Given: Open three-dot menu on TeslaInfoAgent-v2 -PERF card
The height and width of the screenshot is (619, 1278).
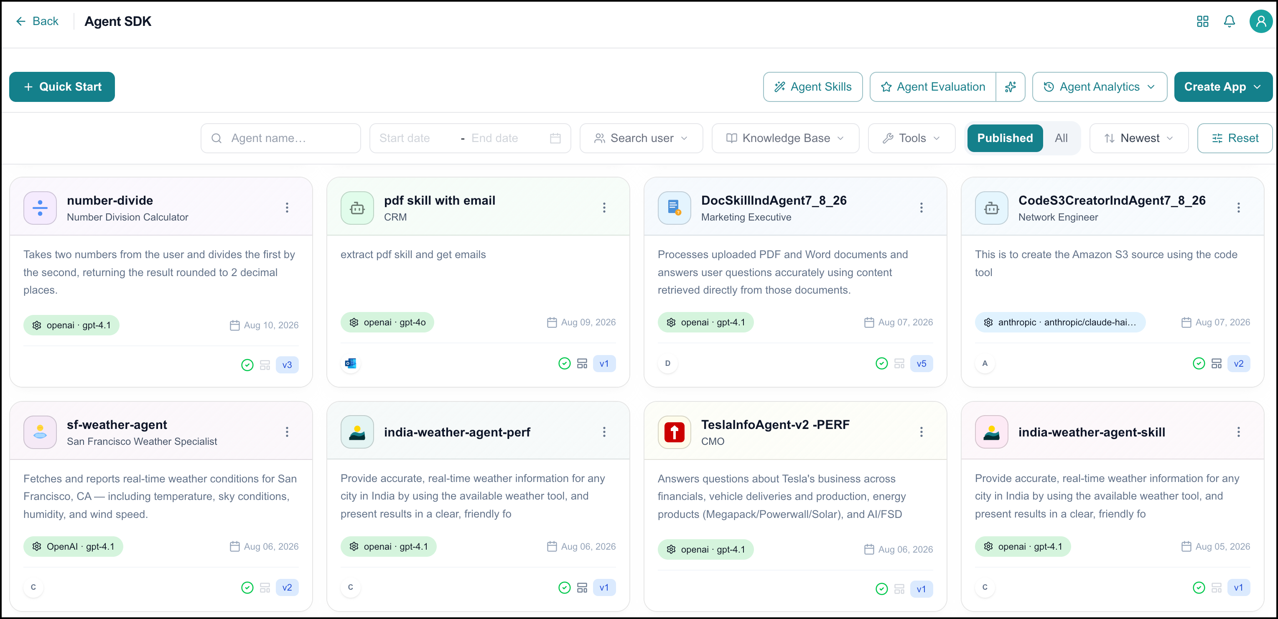Looking at the screenshot, I should (x=921, y=432).
